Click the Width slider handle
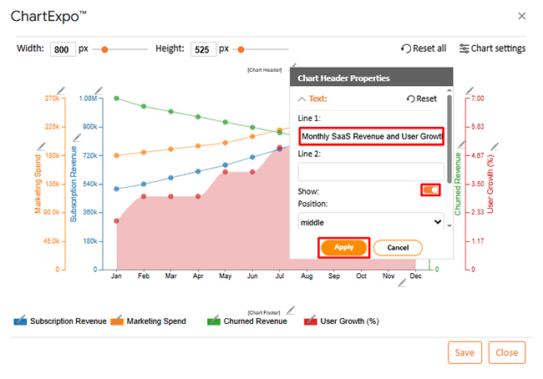 coord(104,49)
